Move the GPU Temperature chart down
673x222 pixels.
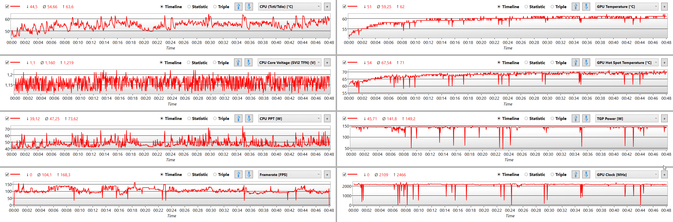point(586,7)
